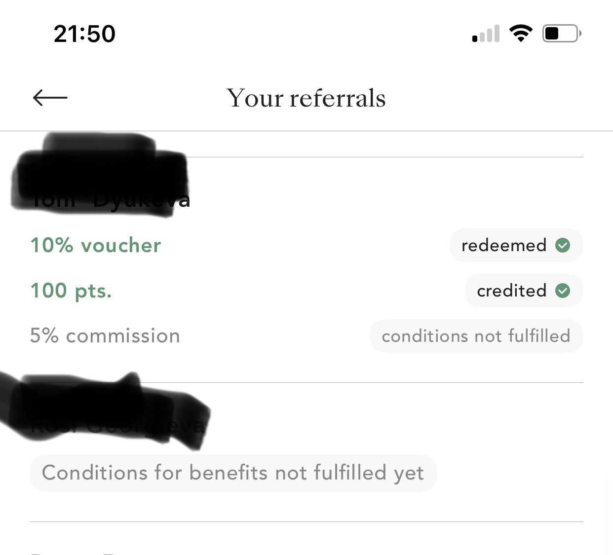The height and width of the screenshot is (555, 613).
Task: Open the 5% commission reward
Action: pos(105,336)
